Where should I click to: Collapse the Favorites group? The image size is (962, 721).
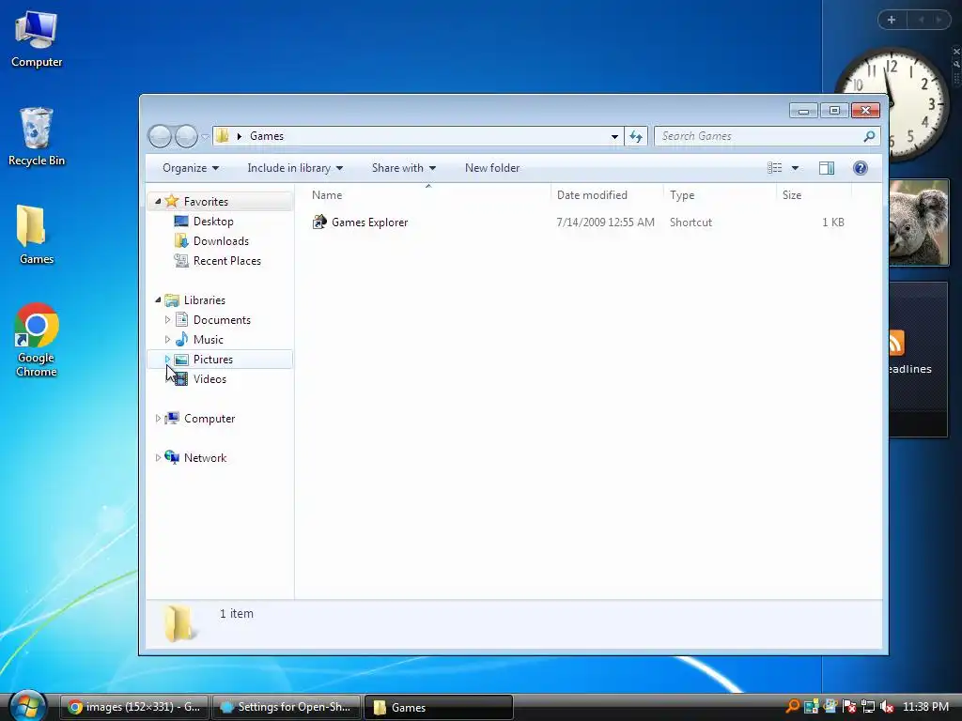point(158,201)
